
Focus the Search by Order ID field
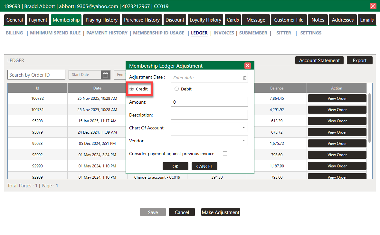[36, 75]
